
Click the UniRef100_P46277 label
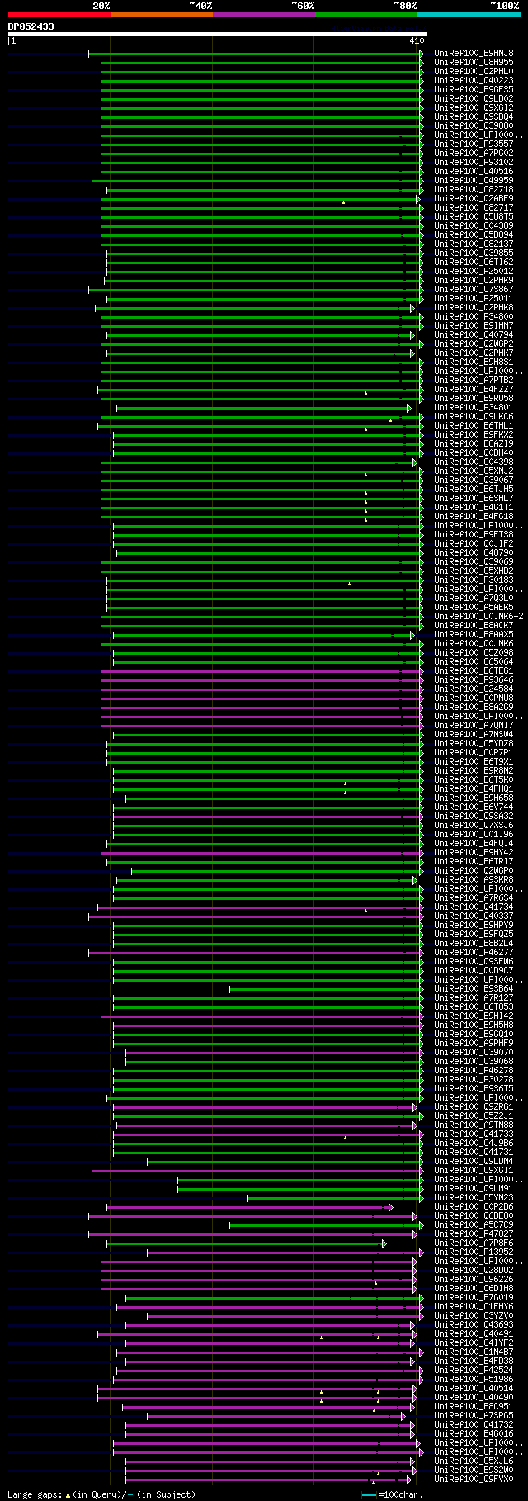[474, 953]
